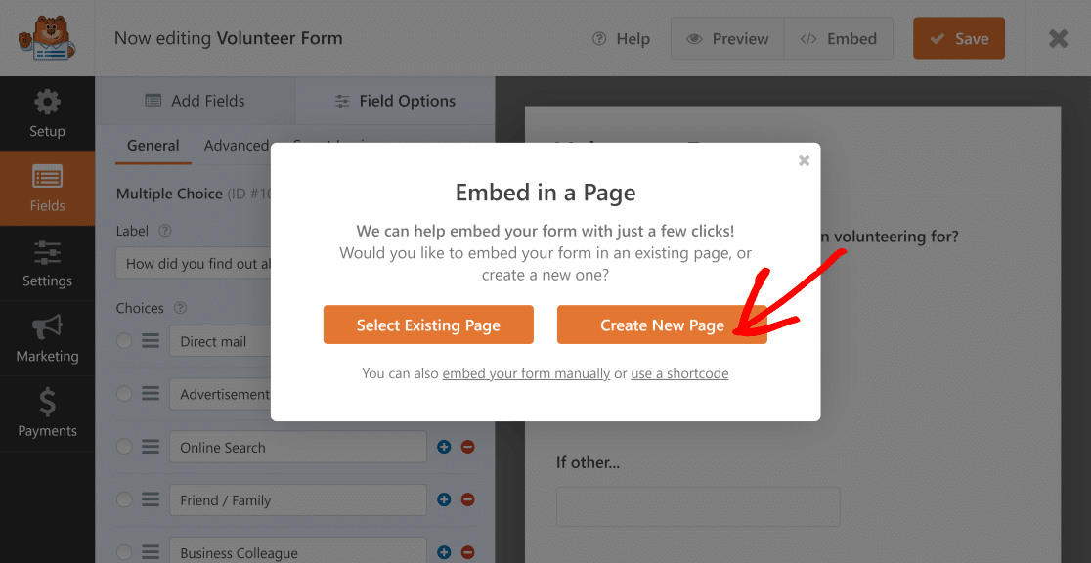Click the WPForms bear mascot logo
Screen dimensions: 1091x563
[39, 38]
